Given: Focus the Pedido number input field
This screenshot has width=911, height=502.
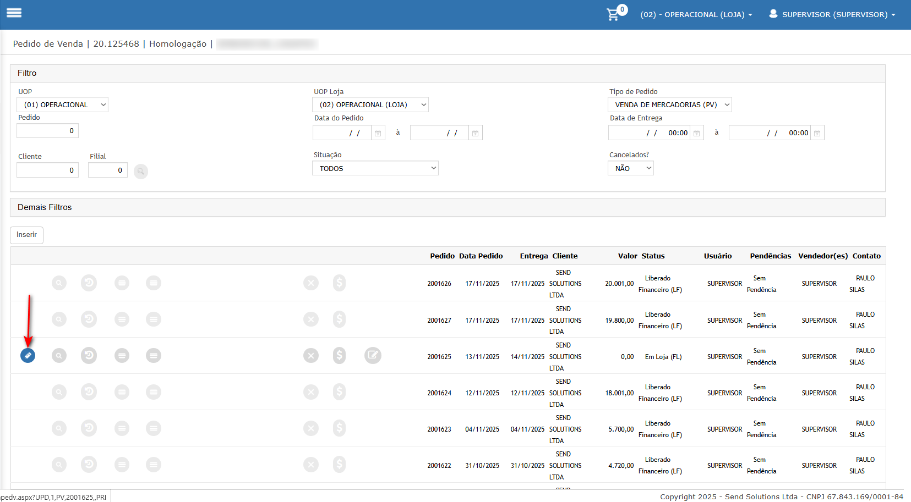Looking at the screenshot, I should point(48,131).
